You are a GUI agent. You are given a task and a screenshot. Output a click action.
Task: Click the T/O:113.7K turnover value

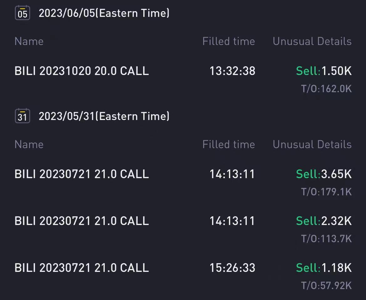click(x=326, y=239)
